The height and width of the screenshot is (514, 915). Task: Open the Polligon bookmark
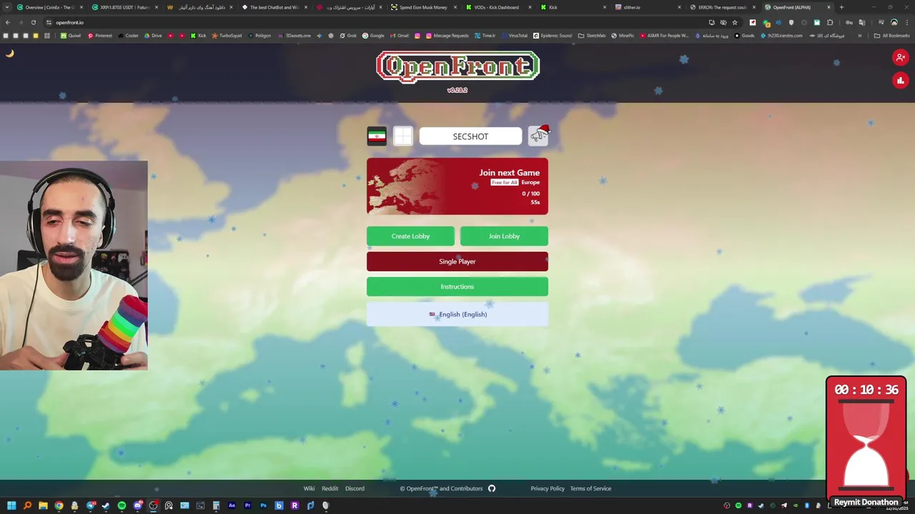pyautogui.click(x=259, y=35)
